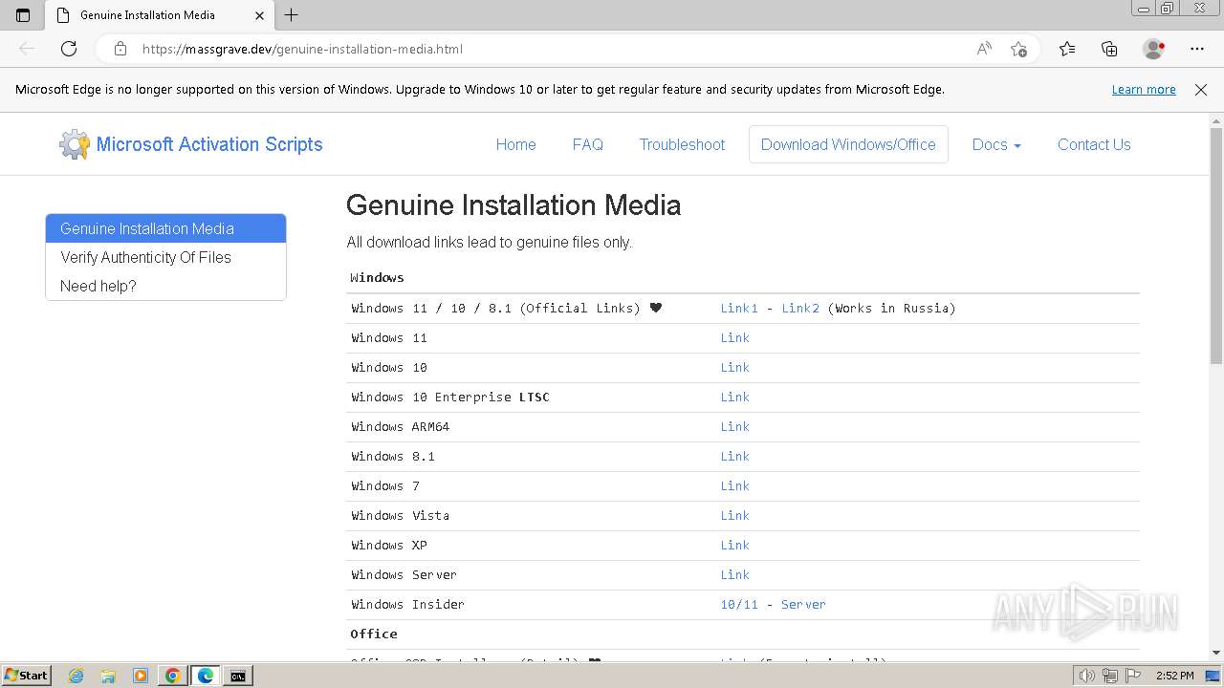This screenshot has height=688, width=1224.
Task: Open the Windows Vista Link
Action: (x=734, y=515)
